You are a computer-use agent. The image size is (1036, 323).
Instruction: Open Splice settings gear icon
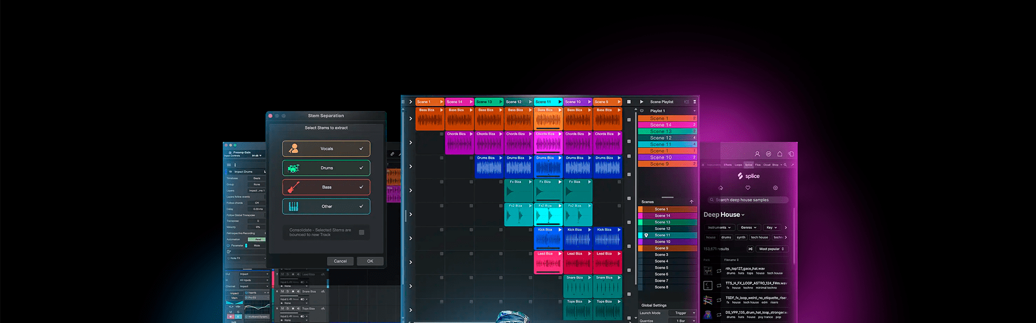(x=775, y=188)
